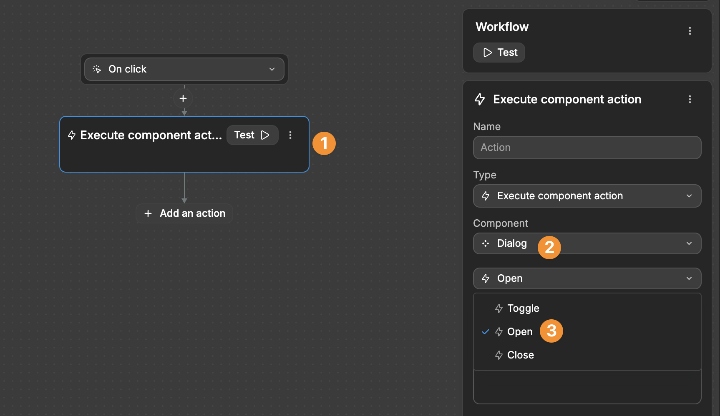This screenshot has height=416, width=720.
Task: Click the Name input field
Action: (x=587, y=148)
